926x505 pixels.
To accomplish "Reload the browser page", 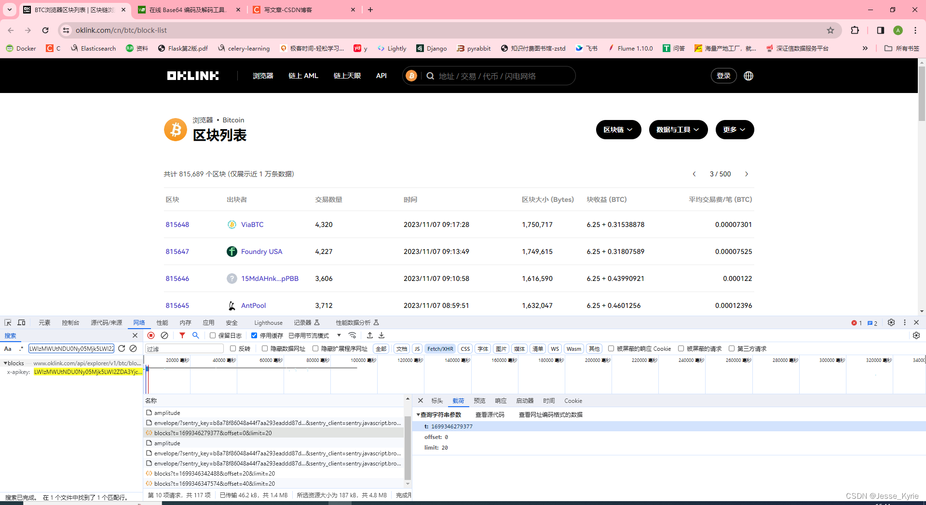I will coord(45,30).
